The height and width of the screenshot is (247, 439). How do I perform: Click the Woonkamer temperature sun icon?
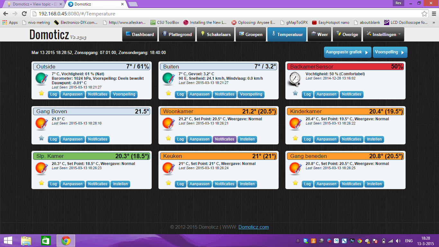(x=168, y=124)
